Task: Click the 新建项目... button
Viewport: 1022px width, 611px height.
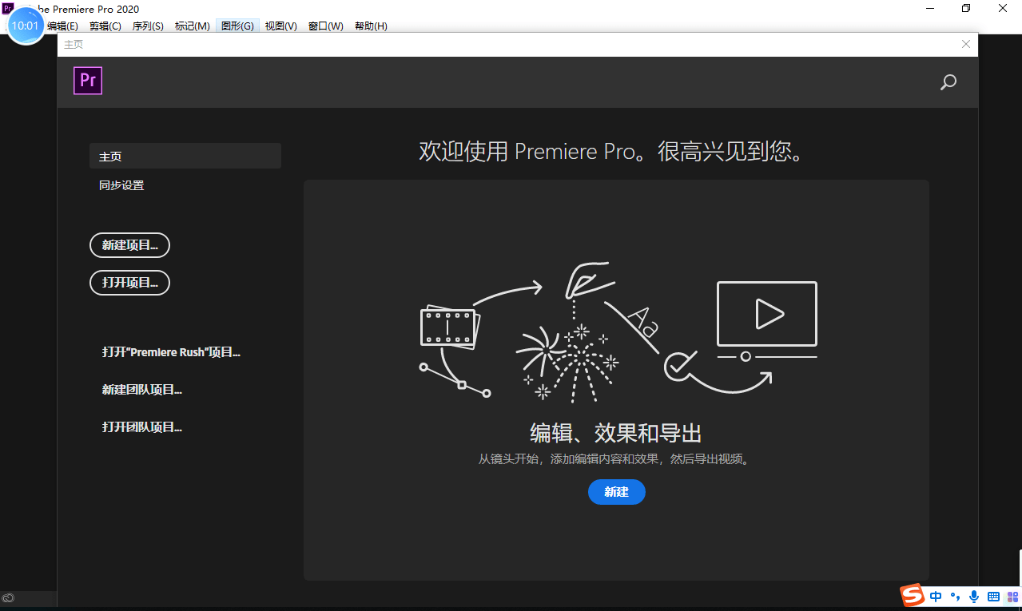Action: (x=129, y=245)
